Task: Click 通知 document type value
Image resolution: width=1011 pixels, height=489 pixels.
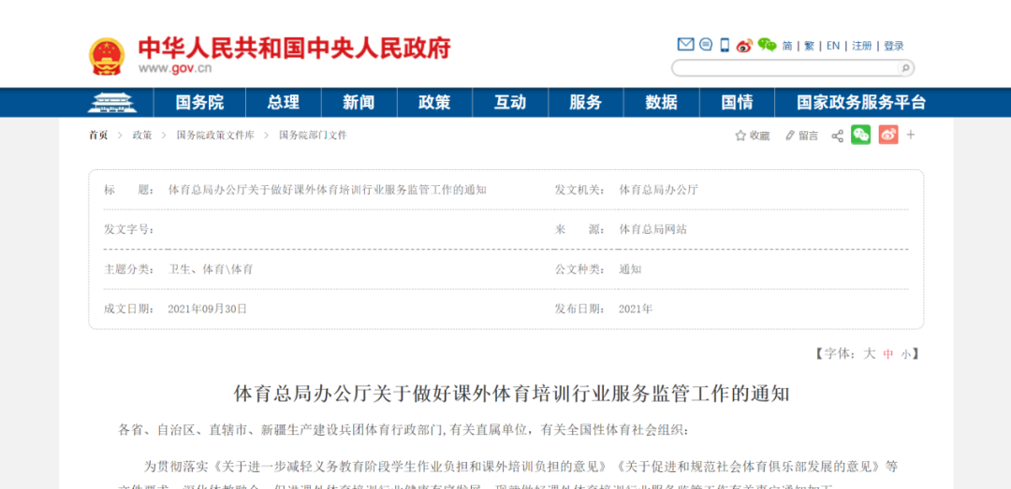Action: [x=630, y=269]
